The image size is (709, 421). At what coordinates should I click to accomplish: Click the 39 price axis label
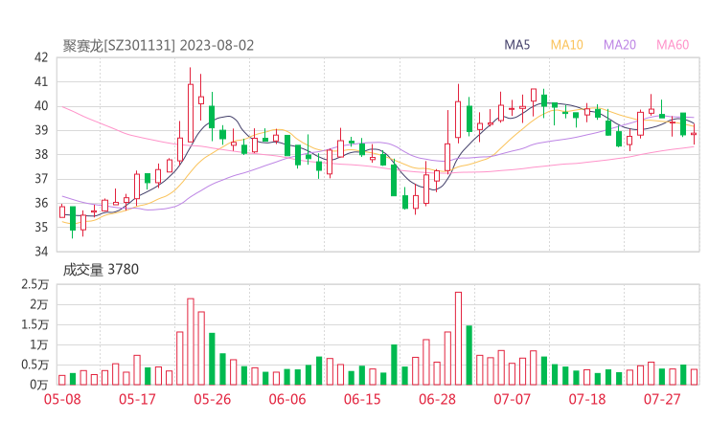[x=41, y=130]
